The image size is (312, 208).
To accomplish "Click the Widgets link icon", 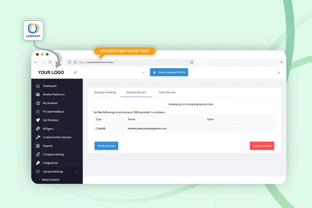I will point(38,129).
